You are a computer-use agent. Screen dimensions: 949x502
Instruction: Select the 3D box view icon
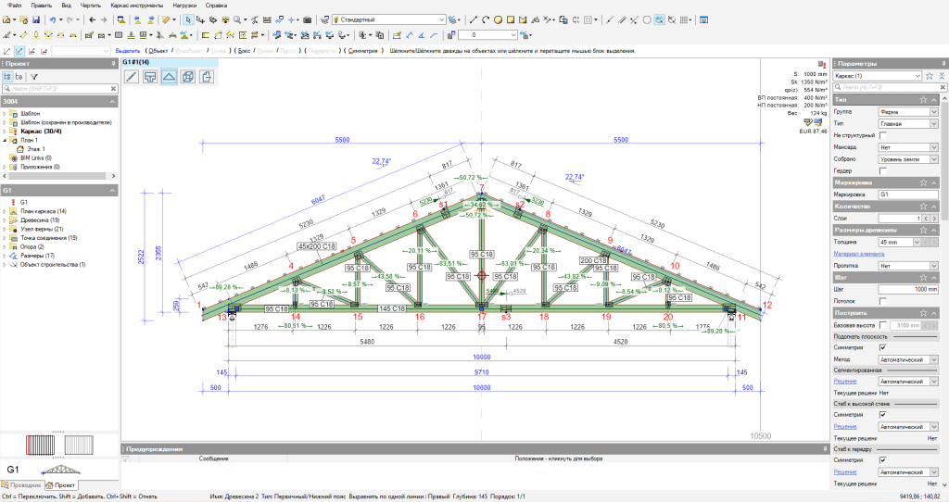188,76
